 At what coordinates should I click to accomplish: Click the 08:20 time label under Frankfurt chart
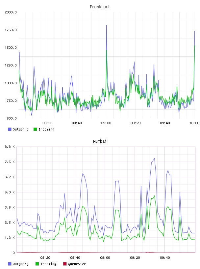(47, 123)
